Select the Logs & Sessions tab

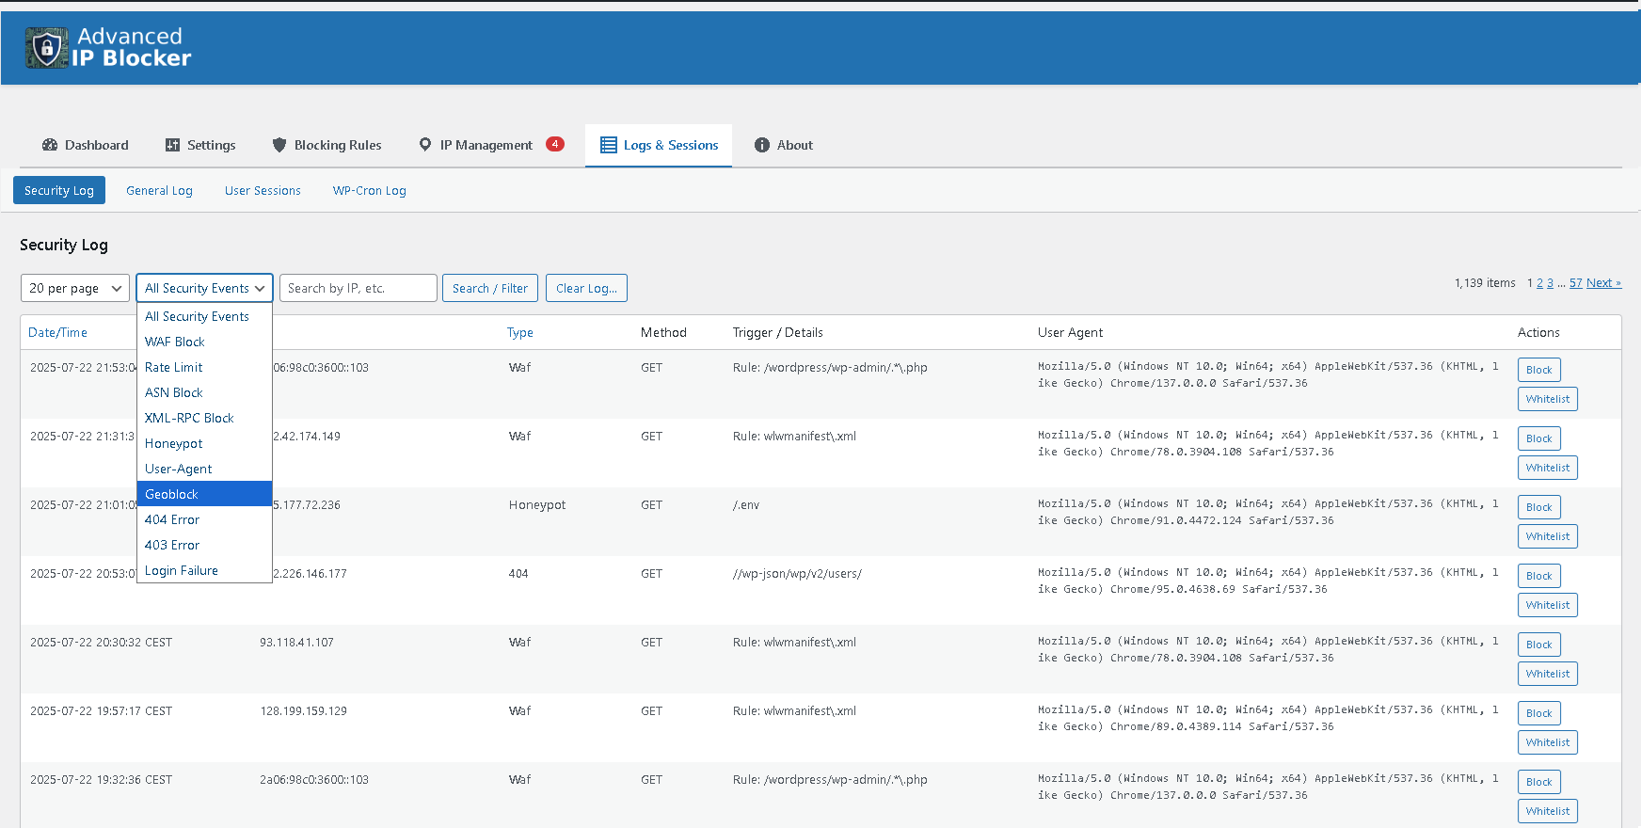tap(659, 145)
